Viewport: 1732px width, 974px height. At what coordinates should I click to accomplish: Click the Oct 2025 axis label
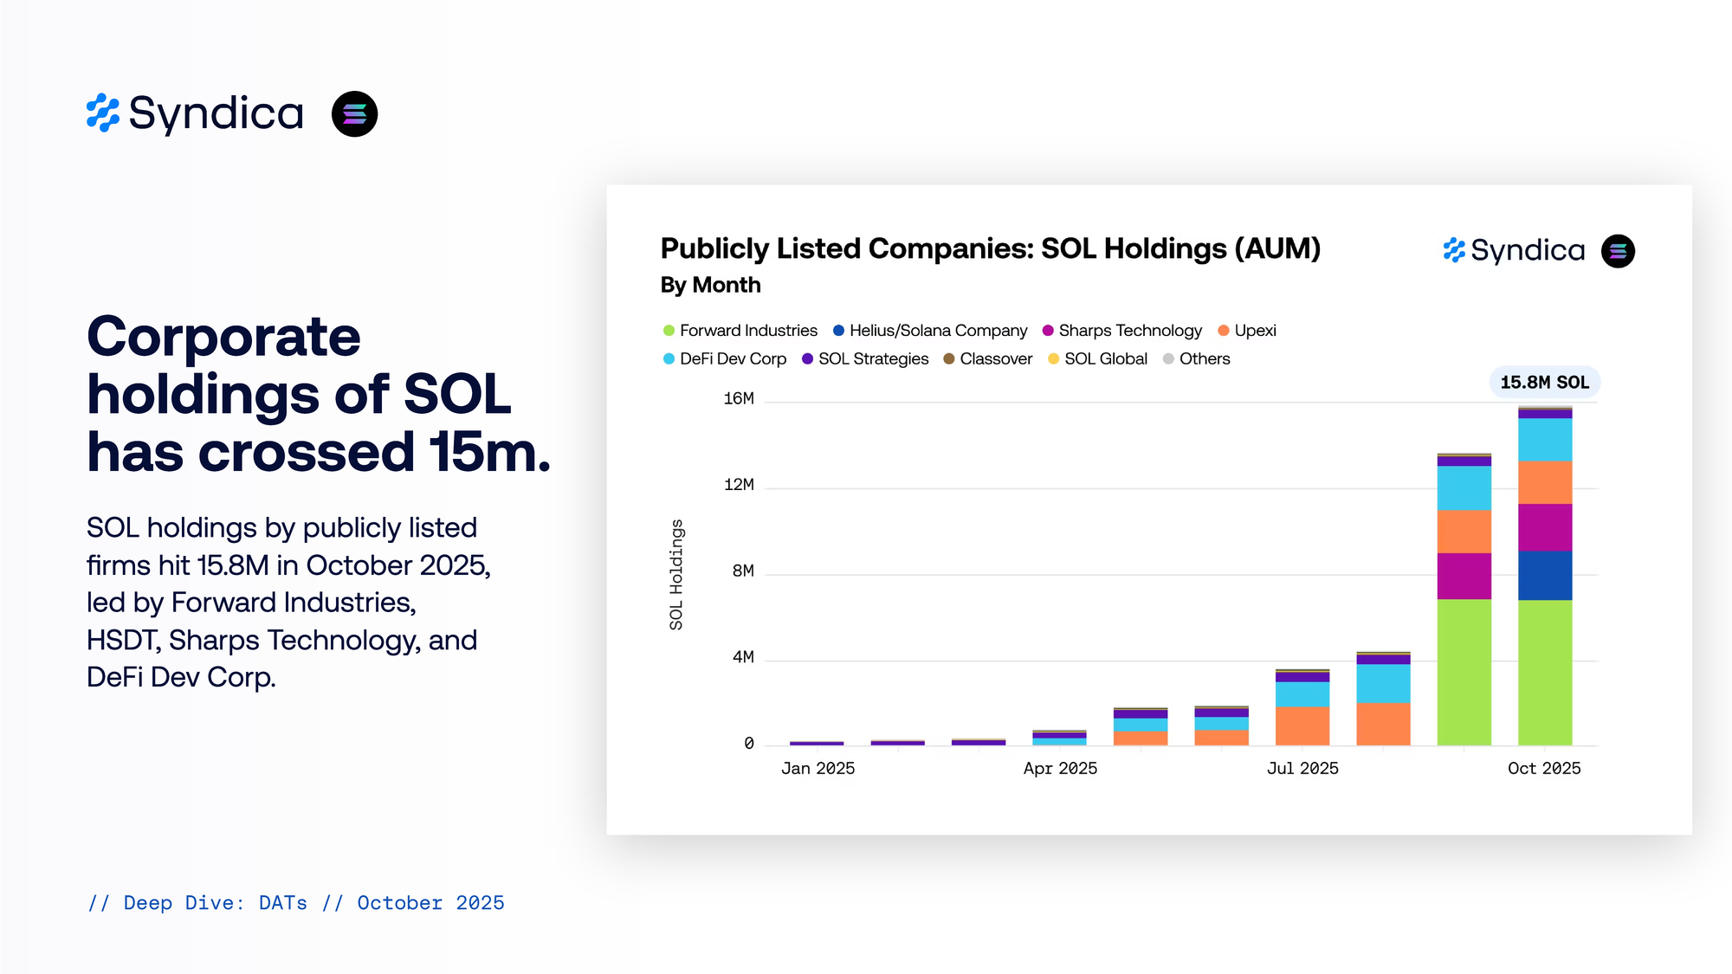[x=1543, y=768]
